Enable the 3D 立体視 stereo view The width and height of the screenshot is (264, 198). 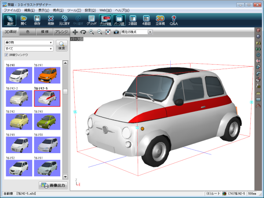(x=160, y=20)
